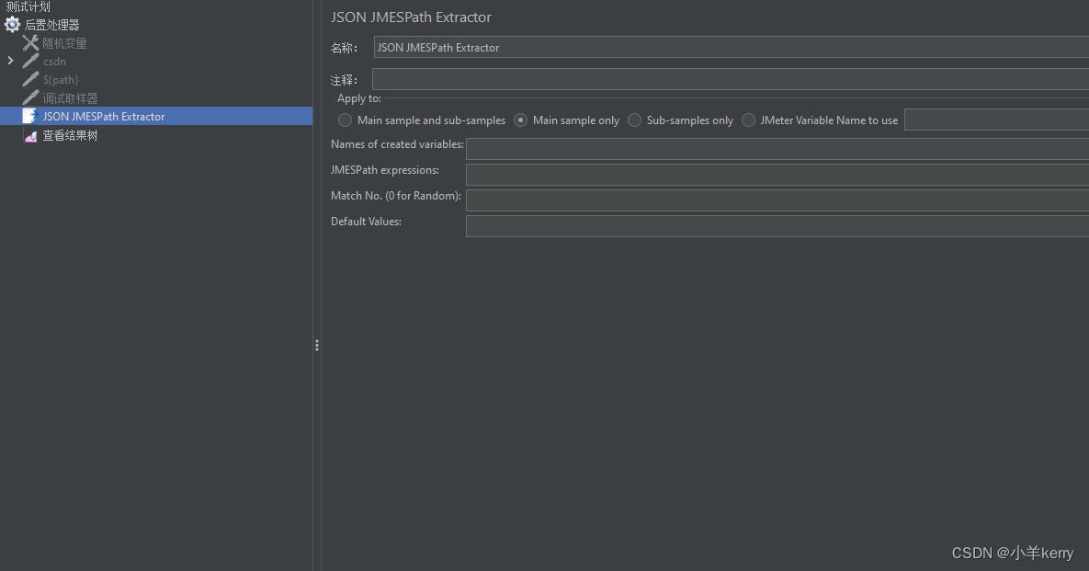Click the Default Values field
The width and height of the screenshot is (1089, 571).
[x=777, y=226]
